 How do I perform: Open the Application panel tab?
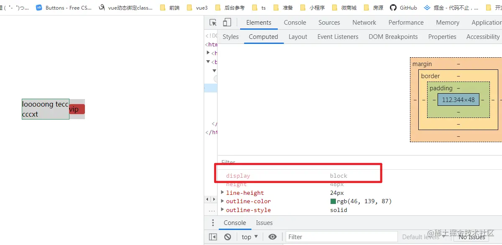[x=486, y=23]
